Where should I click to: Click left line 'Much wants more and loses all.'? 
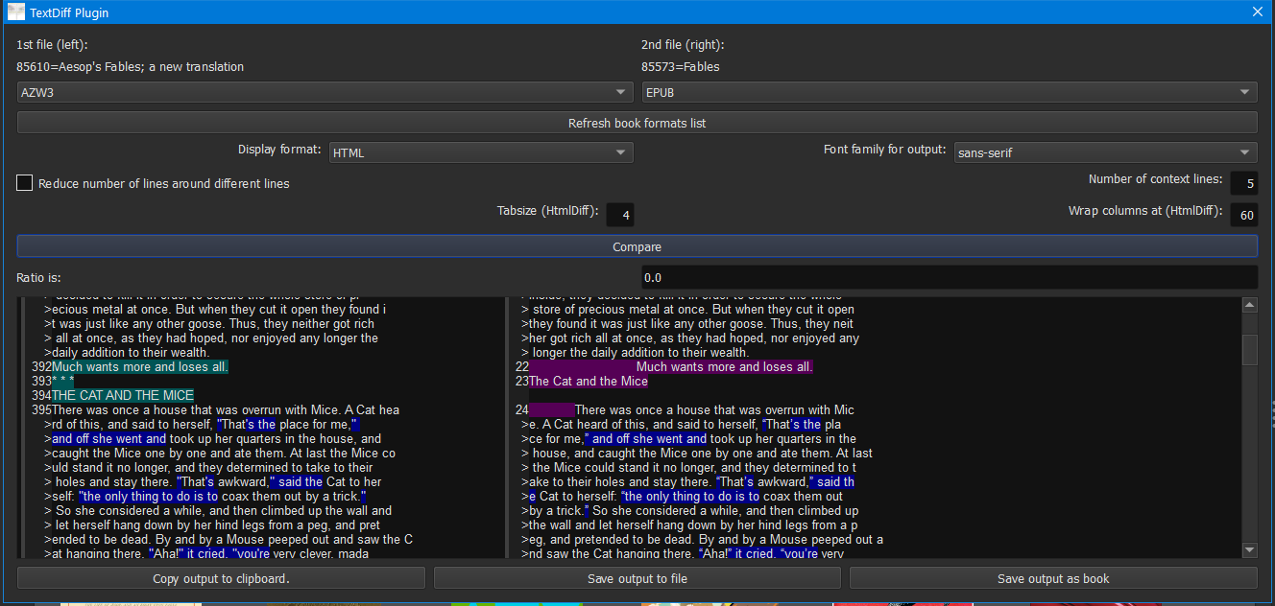pyautogui.click(x=140, y=366)
